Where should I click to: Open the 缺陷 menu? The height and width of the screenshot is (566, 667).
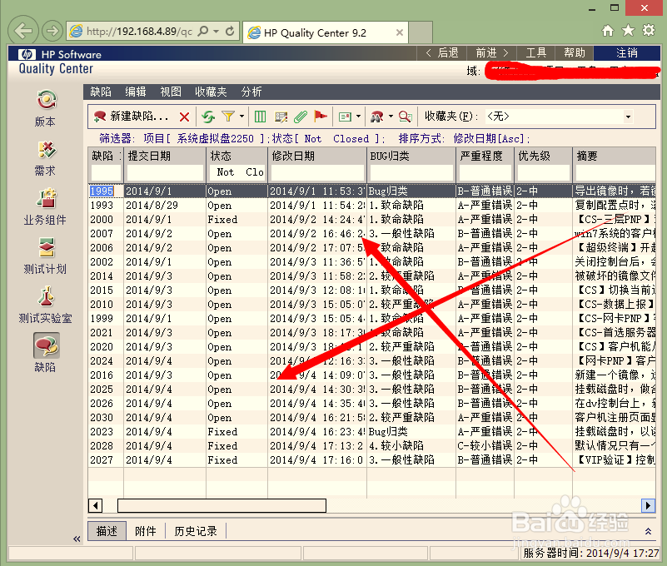[101, 92]
